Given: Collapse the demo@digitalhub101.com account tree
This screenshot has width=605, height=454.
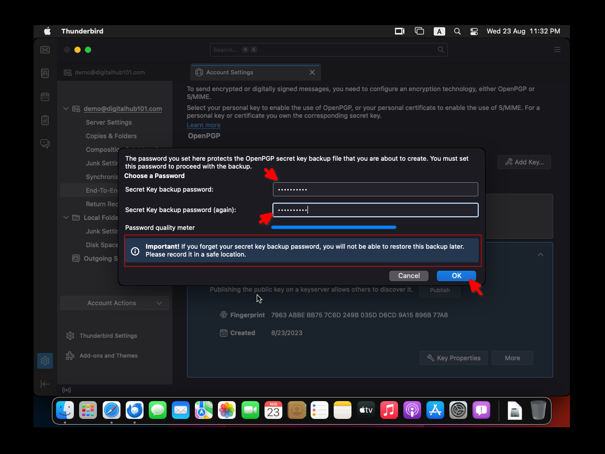Looking at the screenshot, I should [66, 109].
